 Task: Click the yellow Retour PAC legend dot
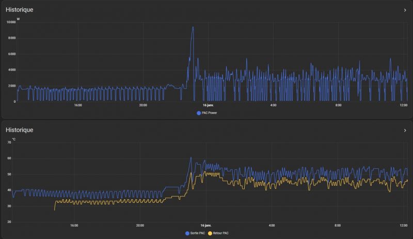pyautogui.click(x=216, y=233)
